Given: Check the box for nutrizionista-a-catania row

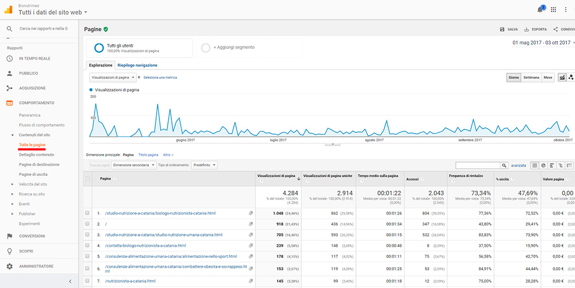Looking at the screenshot, I should (87, 281).
